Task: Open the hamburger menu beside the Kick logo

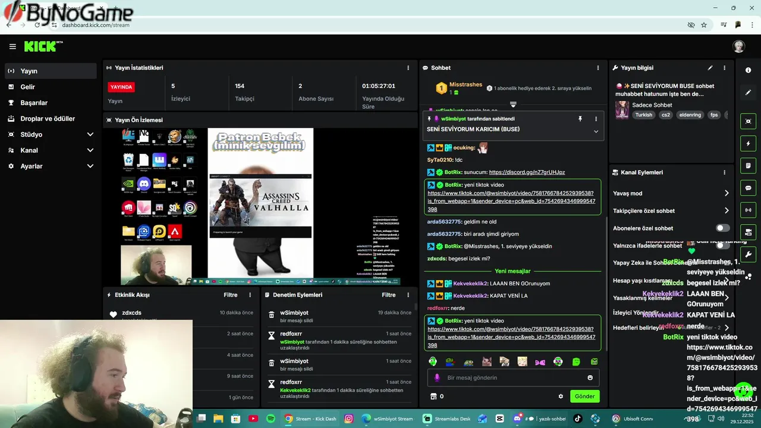Action: pos(12,46)
